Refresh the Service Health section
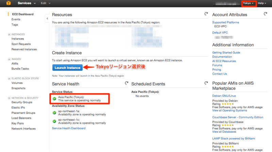 126,83
